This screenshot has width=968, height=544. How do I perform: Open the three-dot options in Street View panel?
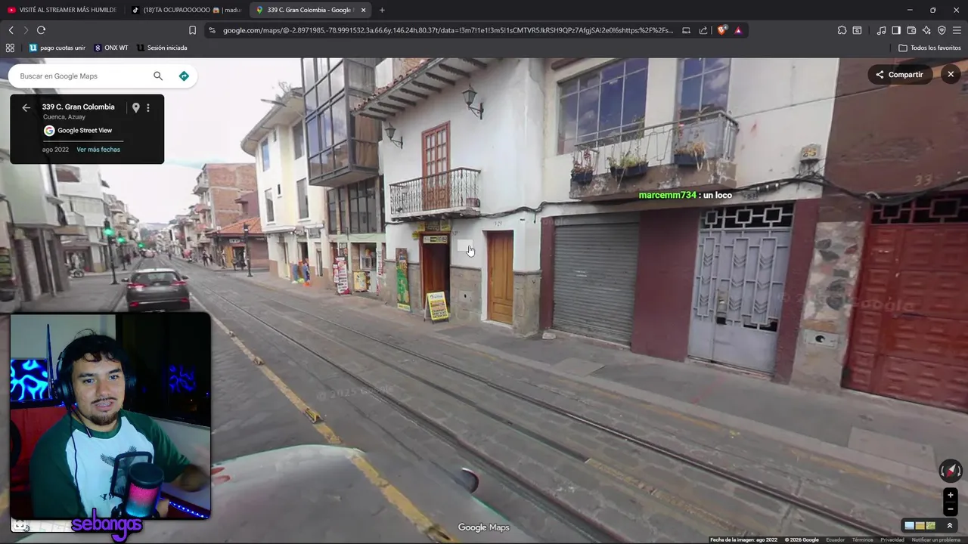coord(148,107)
